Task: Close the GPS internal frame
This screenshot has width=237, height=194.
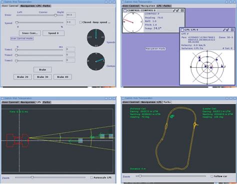Action: pos(232,30)
